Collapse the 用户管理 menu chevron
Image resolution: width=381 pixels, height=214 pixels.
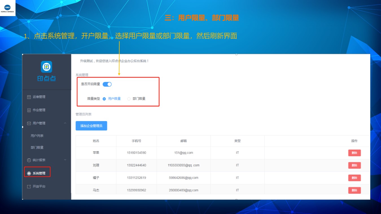pos(65,123)
